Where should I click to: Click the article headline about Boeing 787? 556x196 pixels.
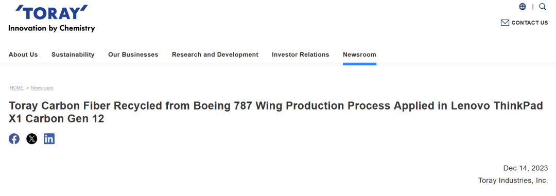pyautogui.click(x=275, y=112)
